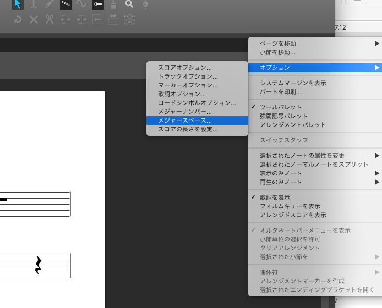Open マーカーオプション... entry
This screenshot has height=308, width=382.
(x=198, y=85)
